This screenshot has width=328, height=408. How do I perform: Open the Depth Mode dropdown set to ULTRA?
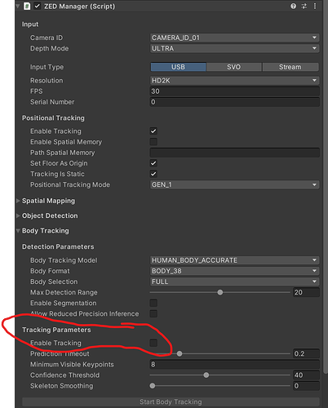[x=234, y=48]
